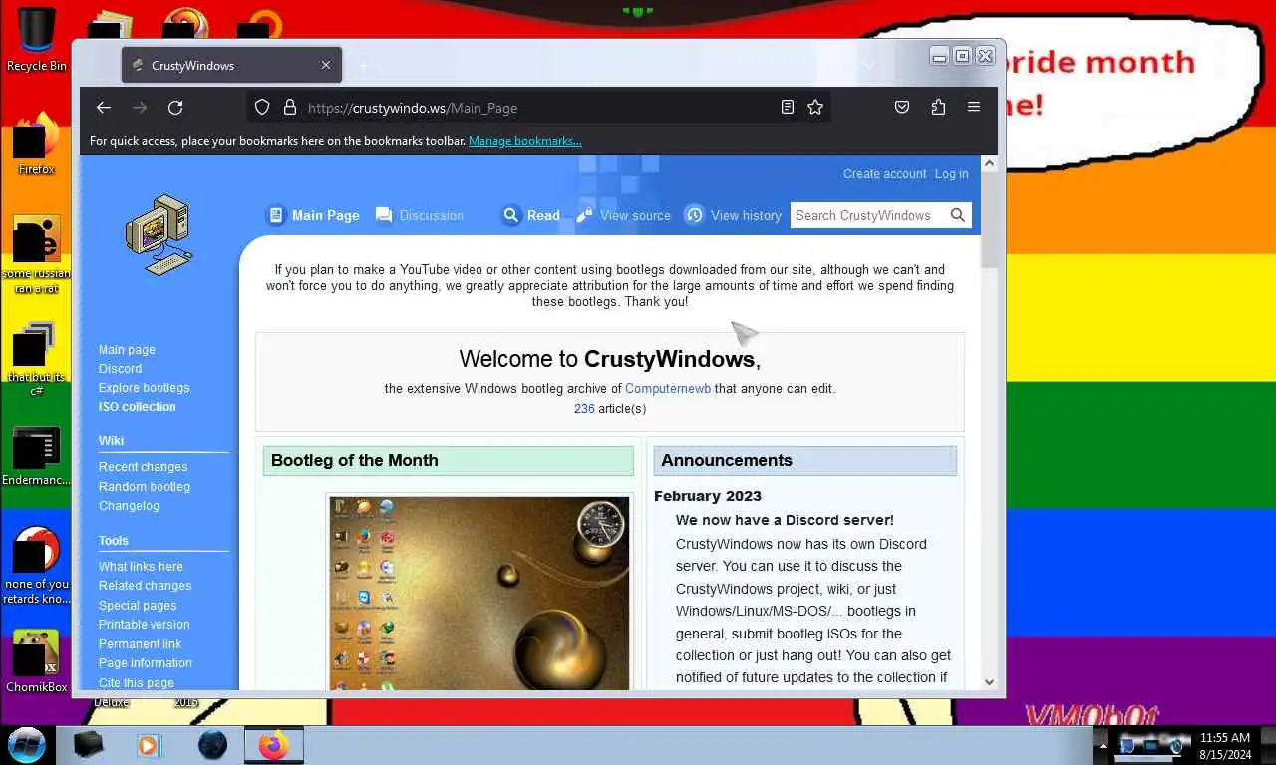Switch to the Main Page tab
This screenshot has height=765, width=1276.
pyautogui.click(x=313, y=215)
